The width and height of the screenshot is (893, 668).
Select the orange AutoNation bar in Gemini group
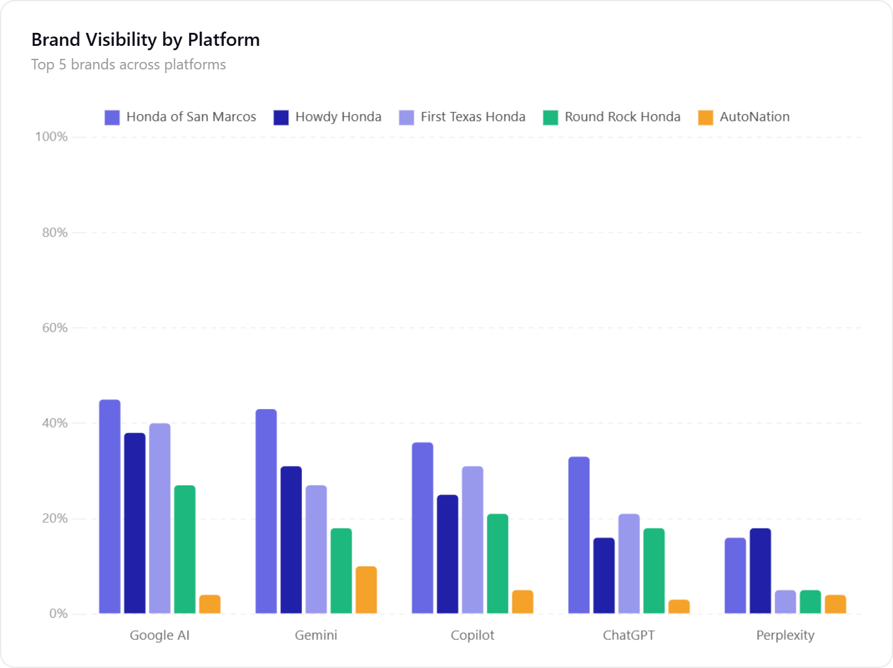pos(366,589)
